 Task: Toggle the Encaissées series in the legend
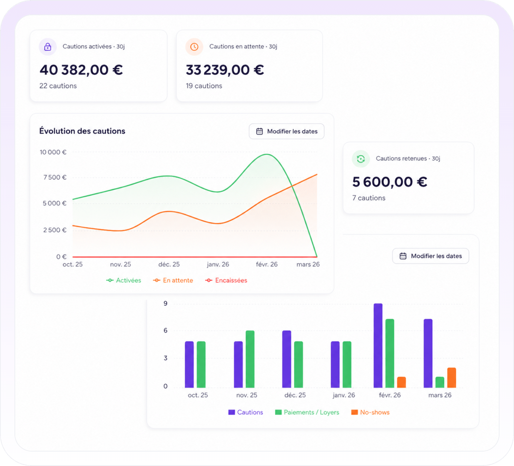(226, 280)
